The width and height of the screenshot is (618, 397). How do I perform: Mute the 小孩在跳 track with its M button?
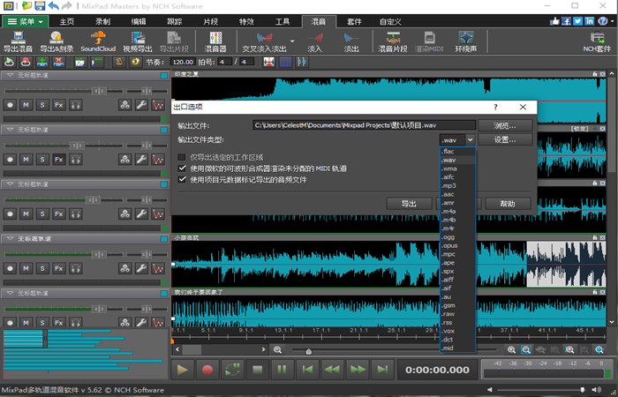26,268
